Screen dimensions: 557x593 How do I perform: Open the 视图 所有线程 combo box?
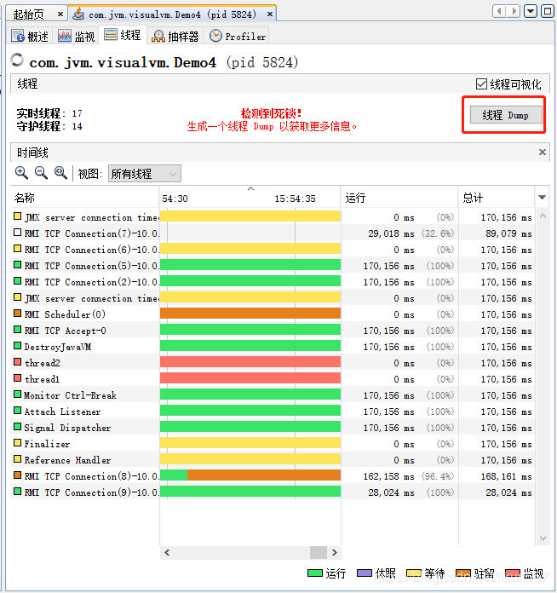[145, 174]
